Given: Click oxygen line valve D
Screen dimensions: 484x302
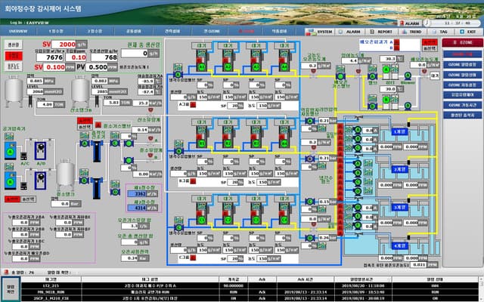Looking at the screenshot, I should point(115,192).
